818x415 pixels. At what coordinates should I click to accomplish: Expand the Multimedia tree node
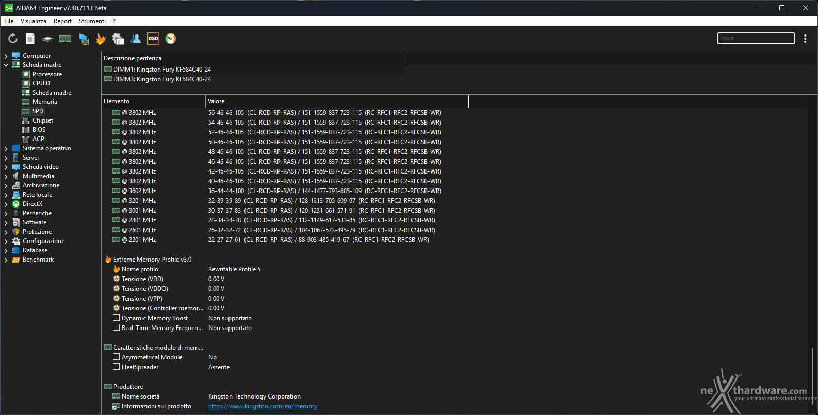click(6, 176)
